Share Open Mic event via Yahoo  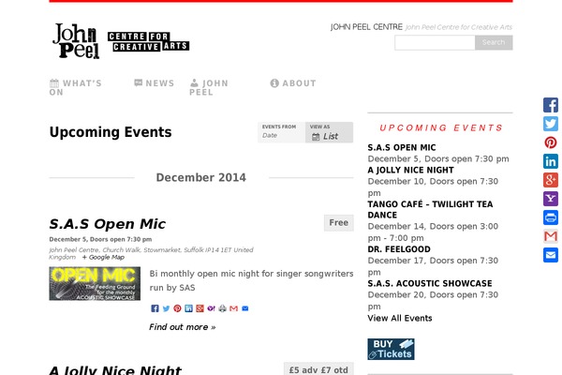[211, 308]
